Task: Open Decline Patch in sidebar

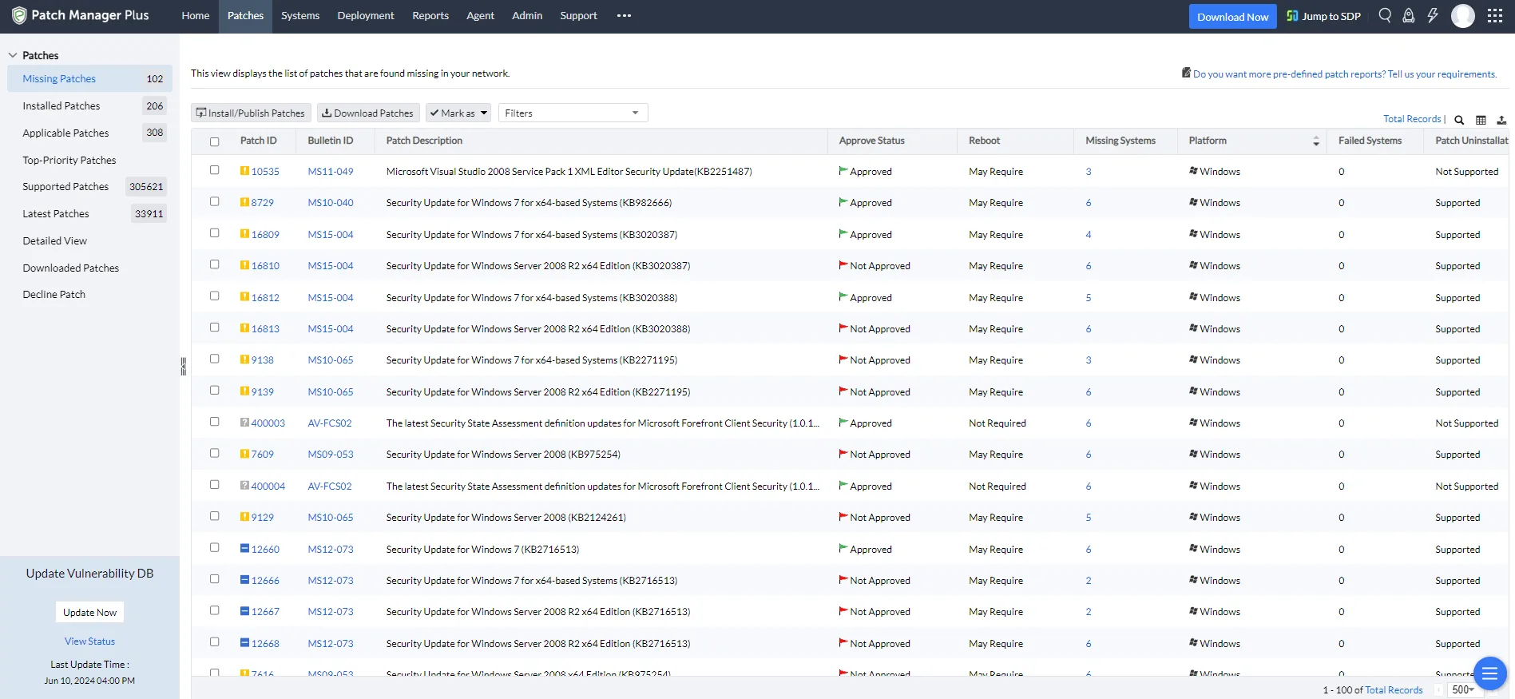Action: click(54, 294)
